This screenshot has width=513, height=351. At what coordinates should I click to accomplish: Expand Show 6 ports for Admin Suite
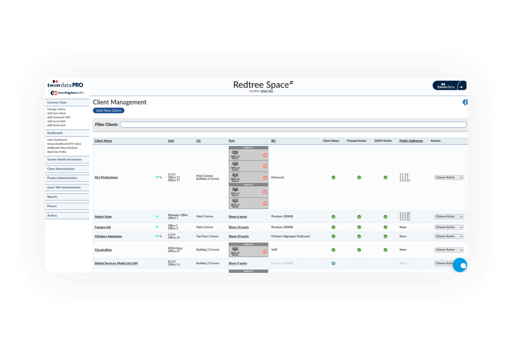point(238,217)
